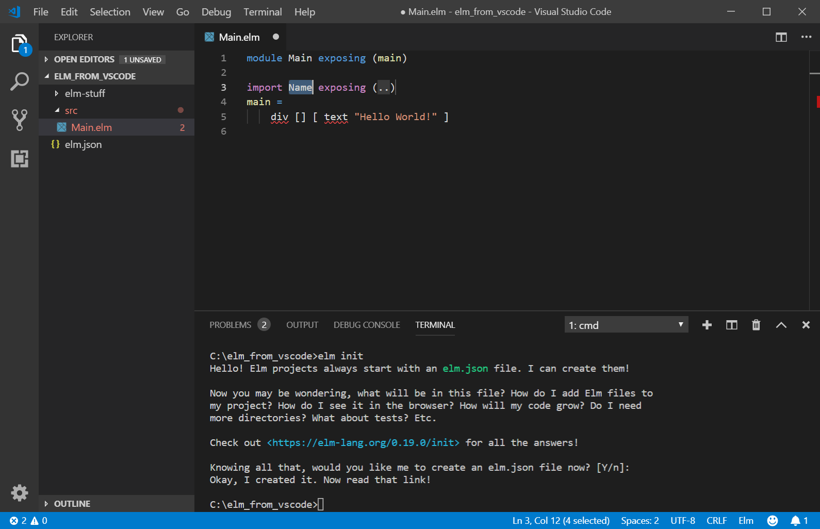Open the Search view in activity bar
Image resolution: width=820 pixels, height=529 pixels.
tap(19, 81)
